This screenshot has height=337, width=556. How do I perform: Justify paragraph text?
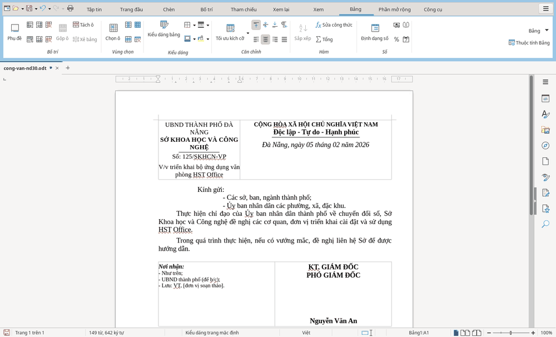(284, 39)
